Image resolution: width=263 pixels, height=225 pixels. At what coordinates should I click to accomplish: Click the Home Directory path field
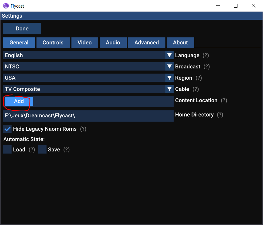pos(88,116)
